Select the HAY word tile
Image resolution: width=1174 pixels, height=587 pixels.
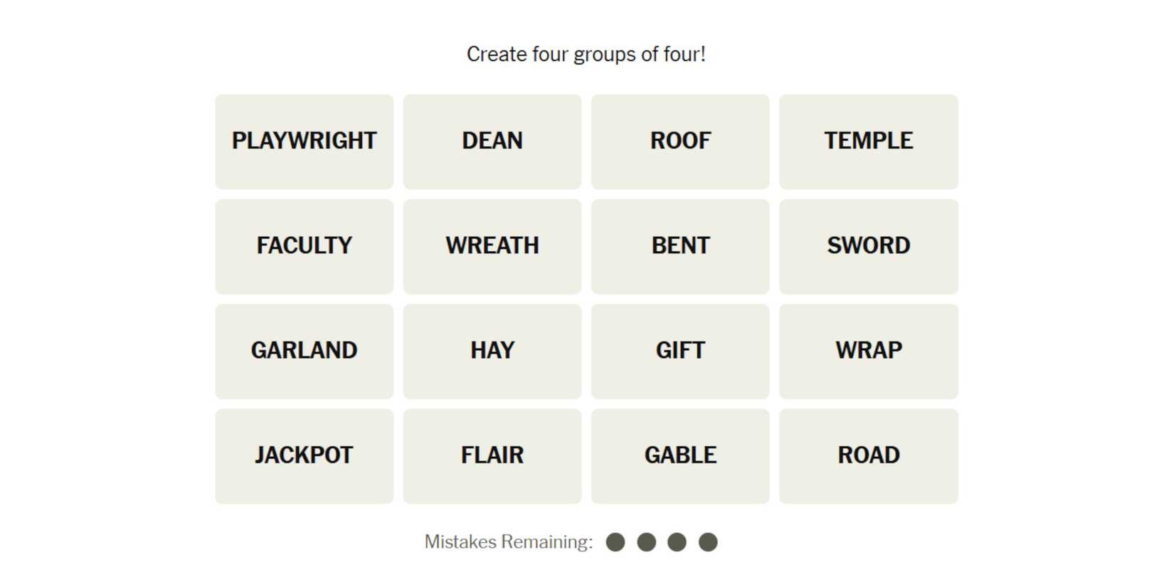point(492,351)
